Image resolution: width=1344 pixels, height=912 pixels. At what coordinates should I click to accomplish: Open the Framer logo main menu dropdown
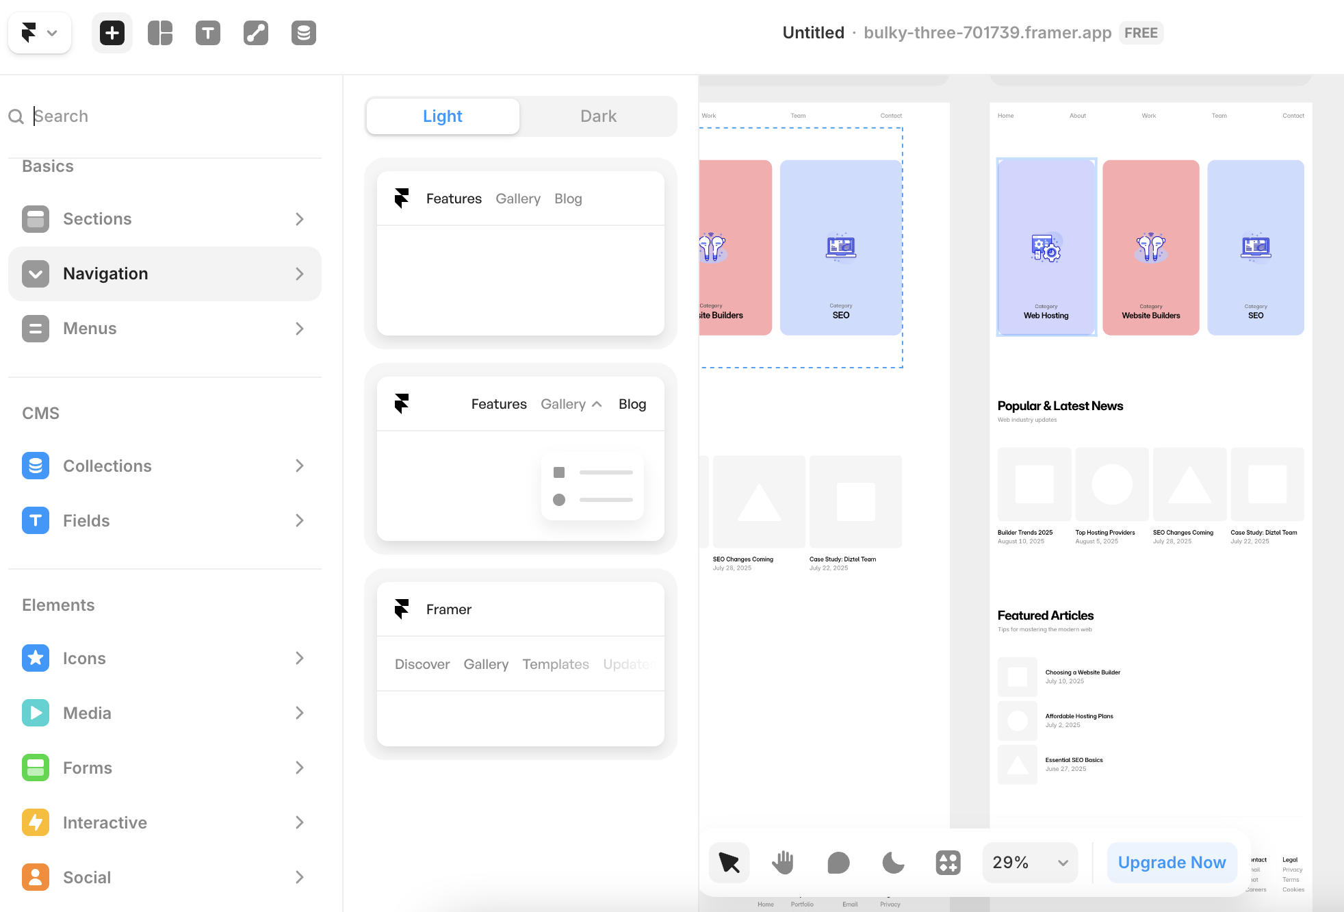point(39,33)
